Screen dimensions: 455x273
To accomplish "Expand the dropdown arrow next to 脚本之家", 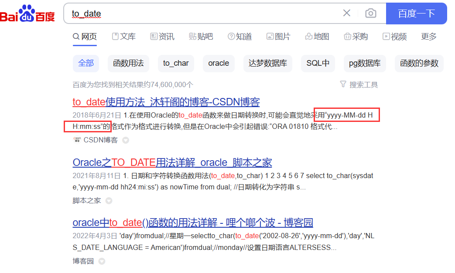I will (109, 201).
